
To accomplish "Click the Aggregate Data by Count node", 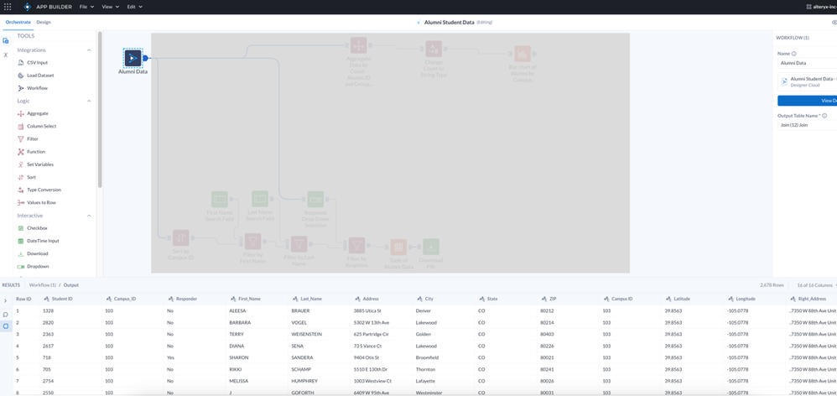I will coord(358,45).
